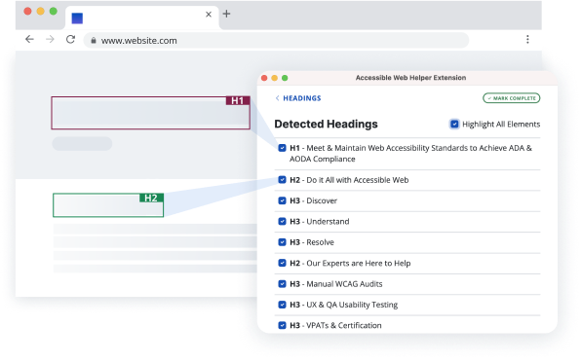The width and height of the screenshot is (582, 362).
Task: Click the Accessible Web Helper Extension title bar
Action: [x=407, y=78]
